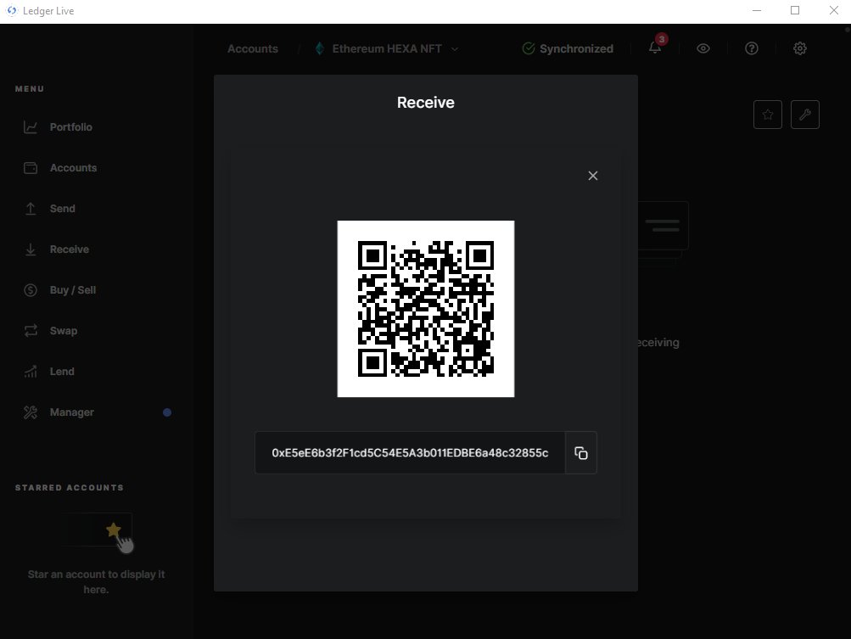Click the Send upward arrow icon
Image resolution: width=851 pixels, height=639 pixels.
31,209
